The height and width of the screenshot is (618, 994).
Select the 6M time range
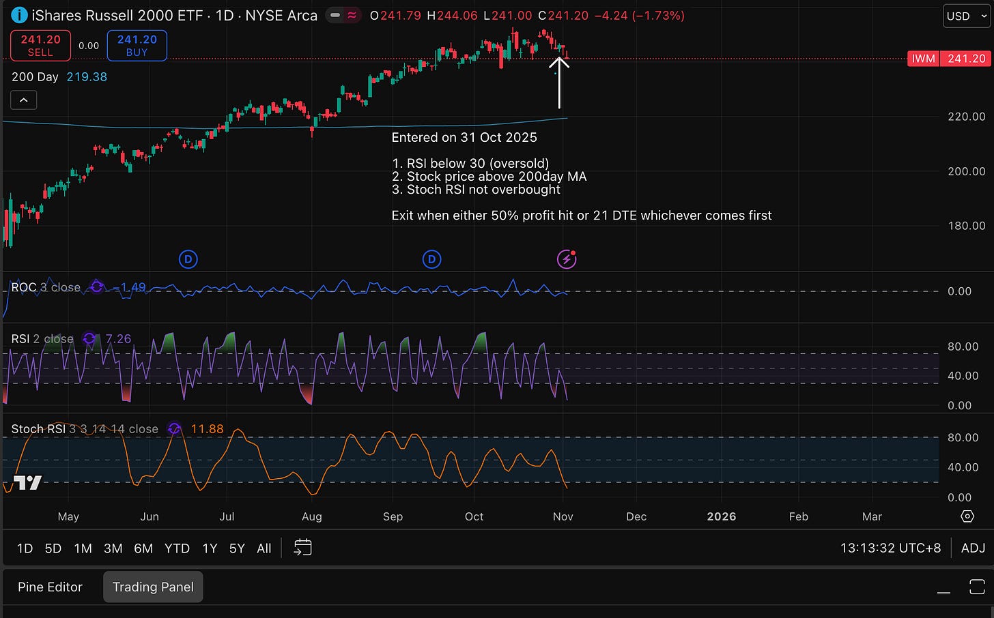pyautogui.click(x=143, y=548)
